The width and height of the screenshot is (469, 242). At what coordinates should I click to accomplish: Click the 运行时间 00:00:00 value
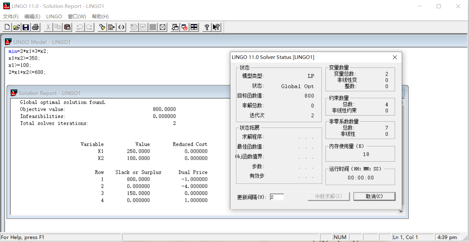click(361, 178)
